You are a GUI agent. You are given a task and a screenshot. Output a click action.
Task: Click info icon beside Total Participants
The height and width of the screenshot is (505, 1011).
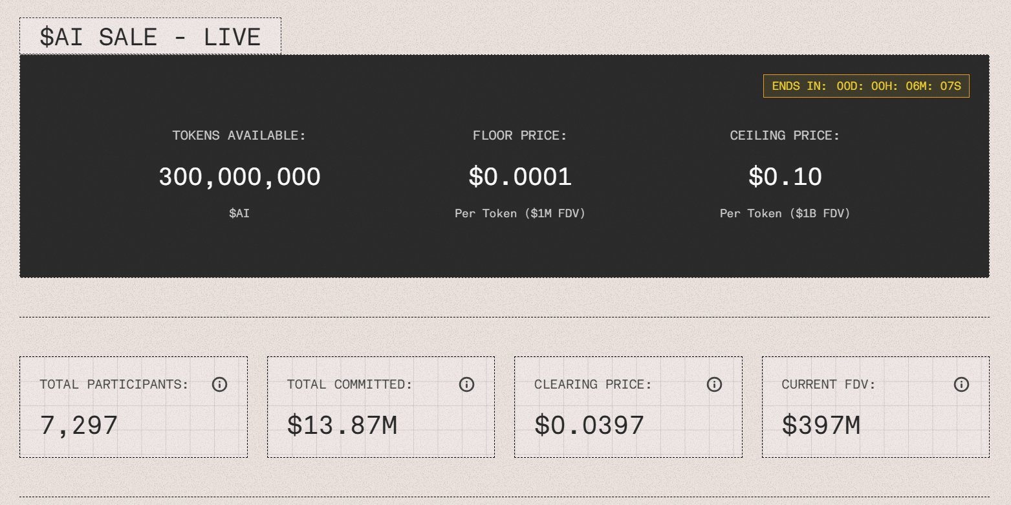coord(219,385)
